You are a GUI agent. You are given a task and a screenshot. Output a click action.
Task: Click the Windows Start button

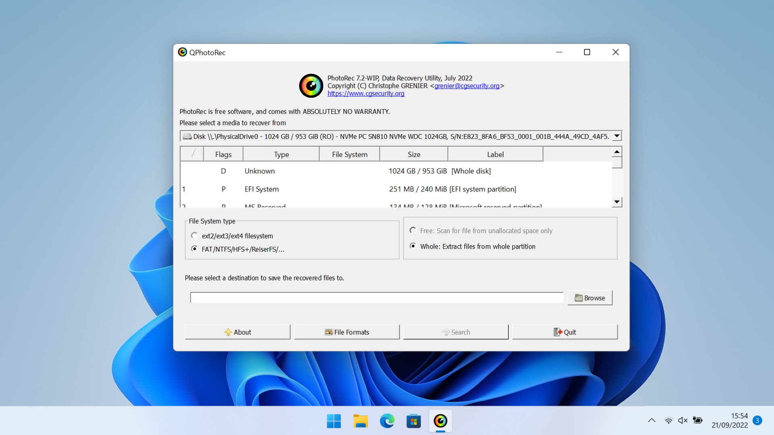tap(334, 421)
